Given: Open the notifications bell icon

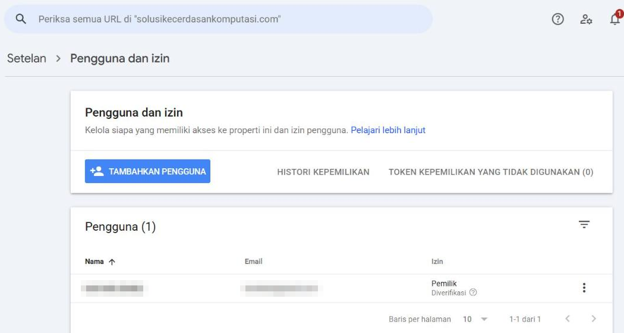Looking at the screenshot, I should pos(615,18).
